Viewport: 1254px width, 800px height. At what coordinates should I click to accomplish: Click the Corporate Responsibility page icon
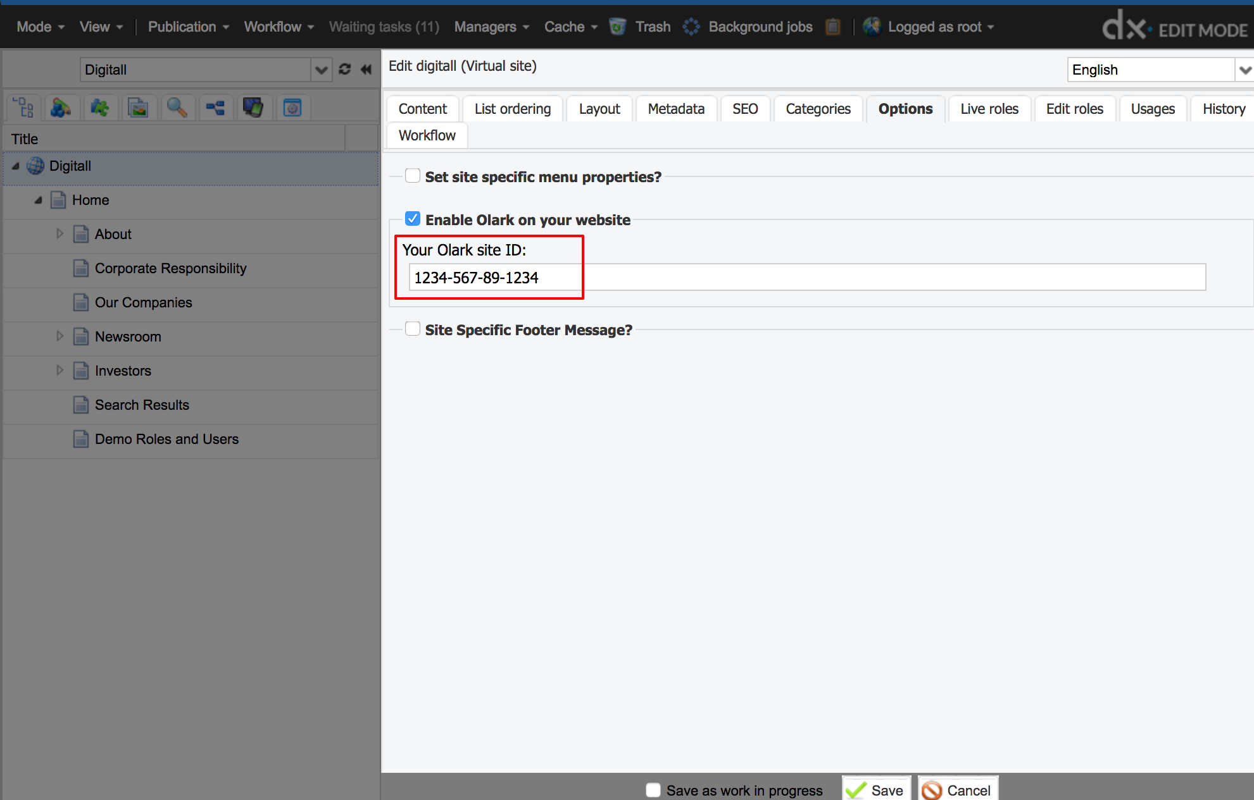coord(81,268)
